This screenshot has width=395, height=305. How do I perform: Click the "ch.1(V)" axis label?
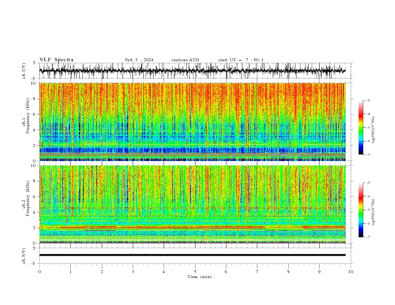tap(24, 71)
